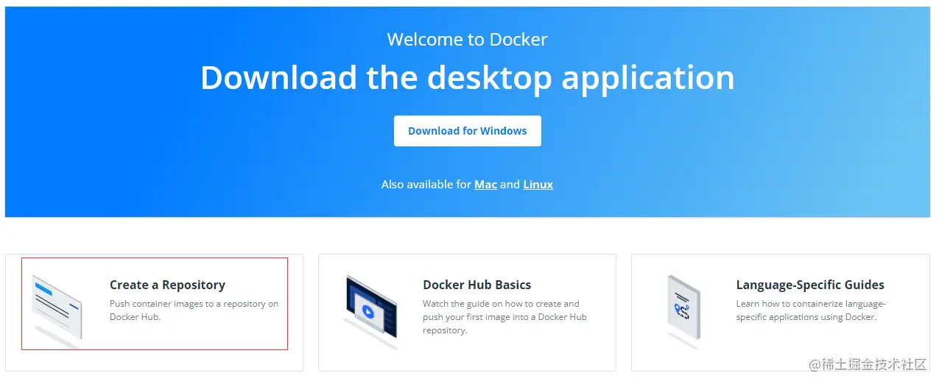Viewport: 939px width, 384px height.
Task: Click the 'Welcome to Docker' text
Action: [467, 40]
